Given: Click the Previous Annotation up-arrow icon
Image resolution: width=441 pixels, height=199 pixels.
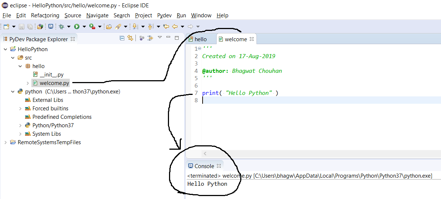Looking at the screenshot, I should (x=151, y=26).
